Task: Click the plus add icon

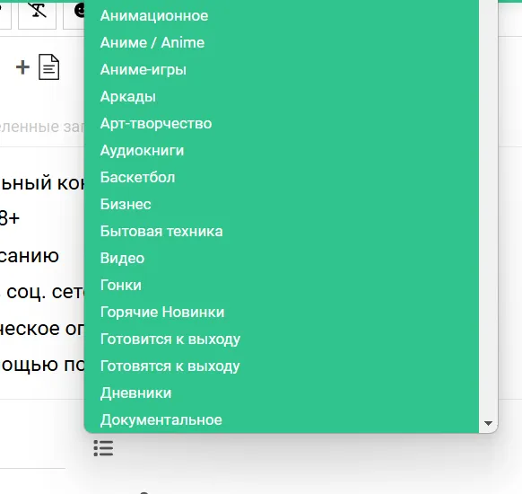Action: pos(22,67)
